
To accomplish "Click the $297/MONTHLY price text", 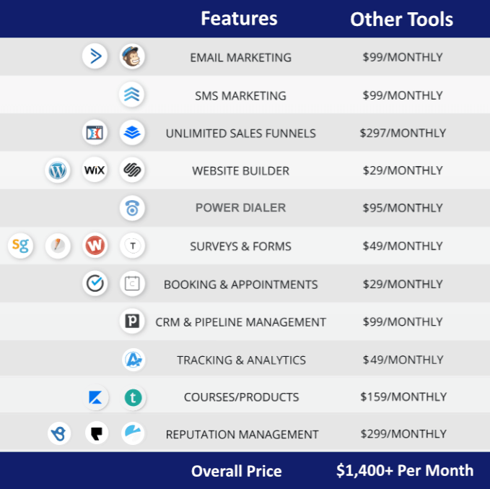I will 403,134.
